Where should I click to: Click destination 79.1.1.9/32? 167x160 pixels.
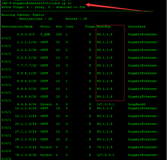pyautogui.click(x=26, y=155)
